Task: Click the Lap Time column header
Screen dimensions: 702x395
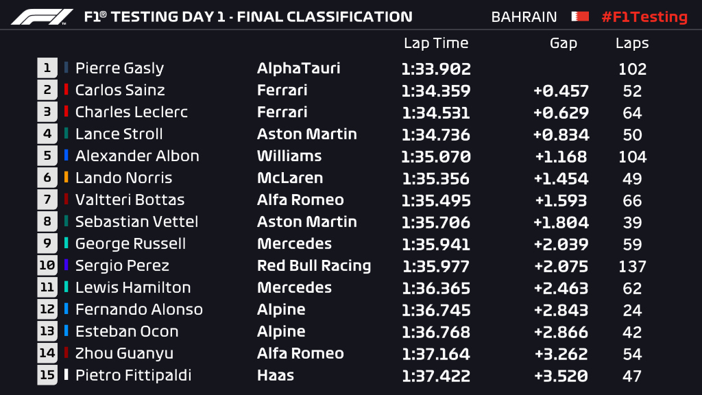Action: [436, 43]
